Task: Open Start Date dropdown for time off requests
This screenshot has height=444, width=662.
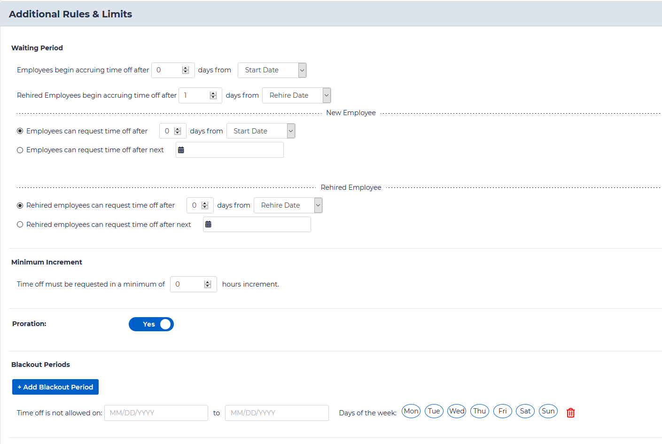Action: click(x=260, y=131)
